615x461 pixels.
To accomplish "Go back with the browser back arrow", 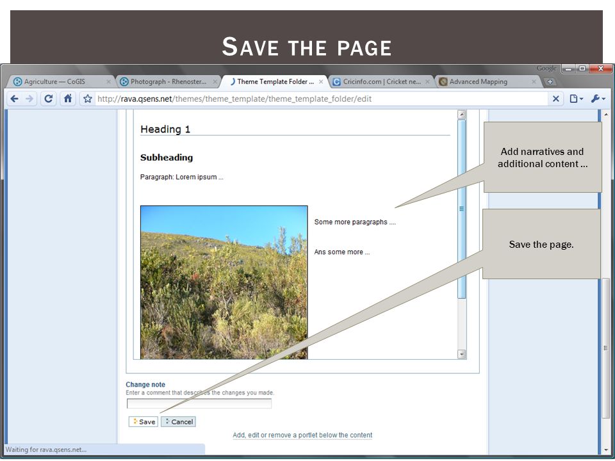I will (15, 99).
